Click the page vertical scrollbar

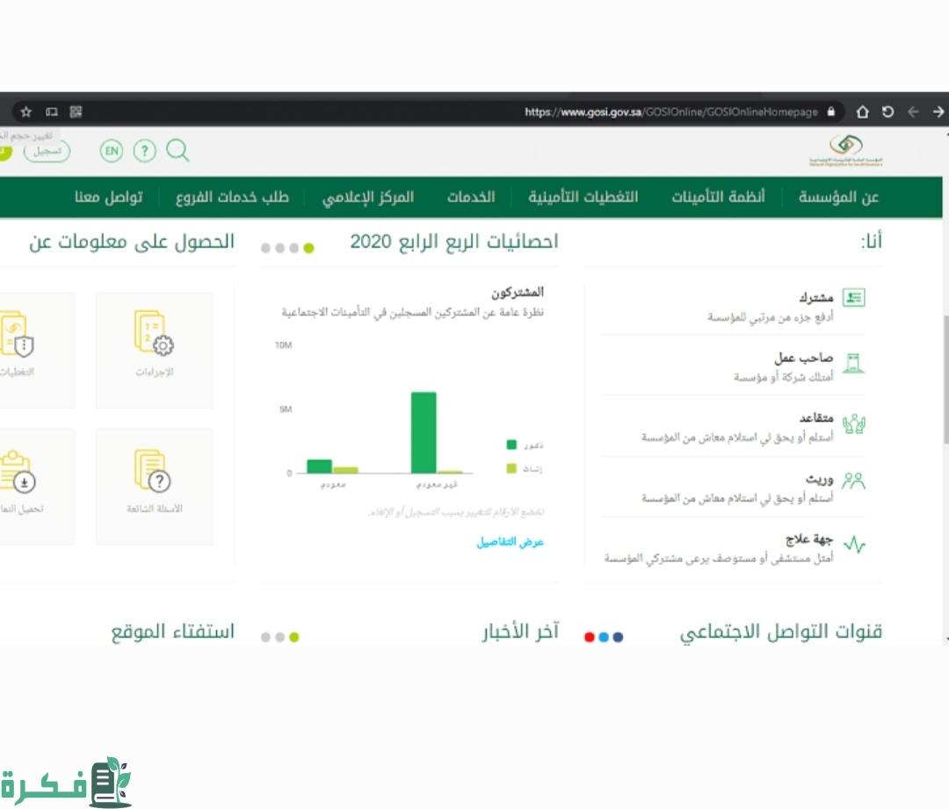coord(944,369)
